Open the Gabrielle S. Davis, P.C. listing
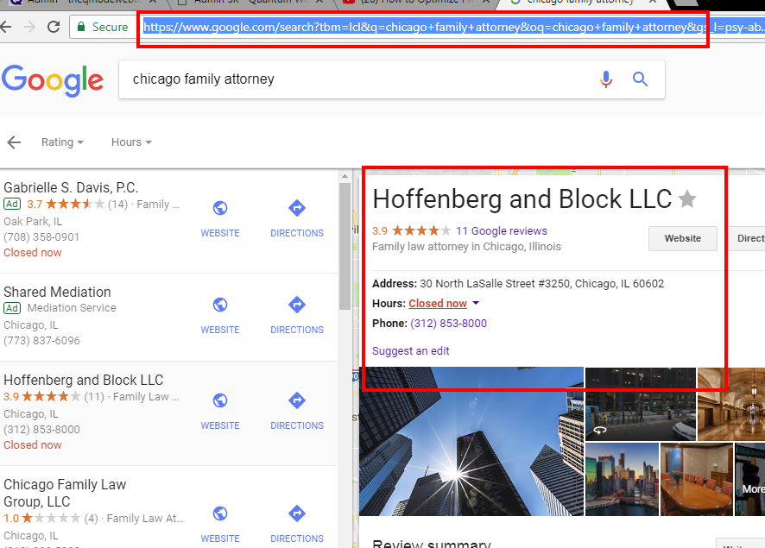The height and width of the screenshot is (548, 765). click(x=71, y=188)
